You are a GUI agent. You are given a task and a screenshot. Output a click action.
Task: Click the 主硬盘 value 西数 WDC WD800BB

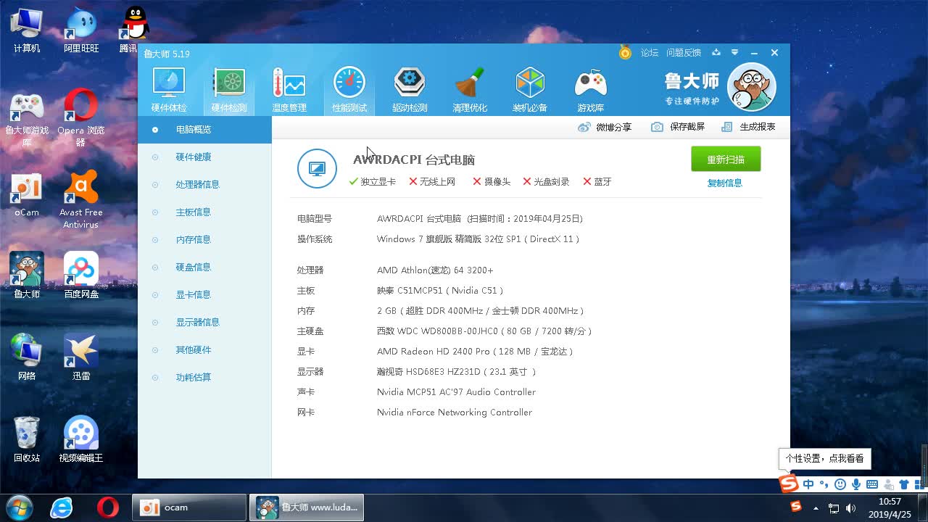tap(484, 331)
